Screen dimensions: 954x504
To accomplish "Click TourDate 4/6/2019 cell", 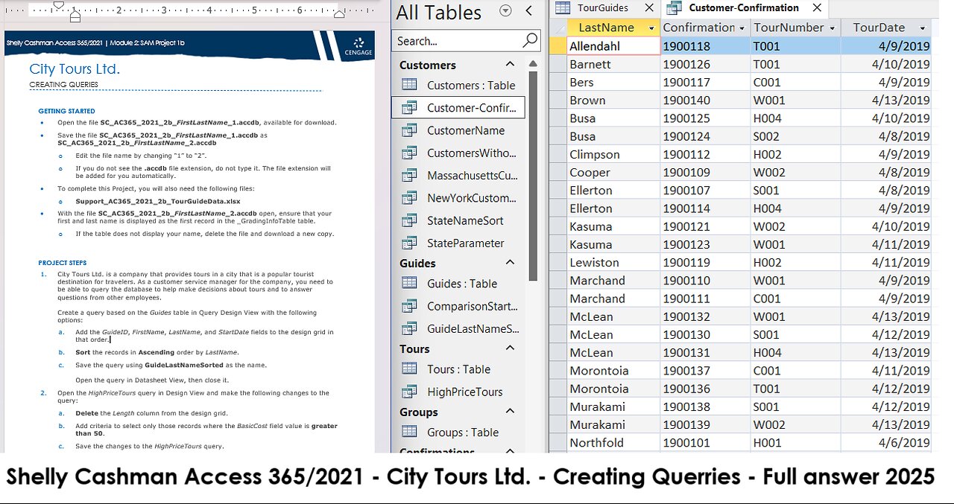I will click(x=886, y=443).
